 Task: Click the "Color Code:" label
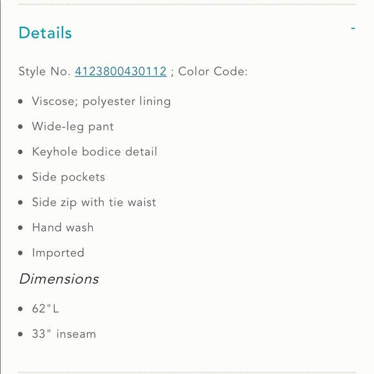click(213, 71)
